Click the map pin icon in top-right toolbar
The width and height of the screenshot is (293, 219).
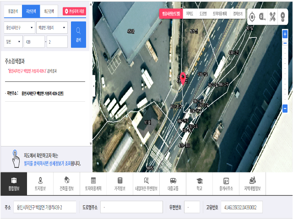284,17
